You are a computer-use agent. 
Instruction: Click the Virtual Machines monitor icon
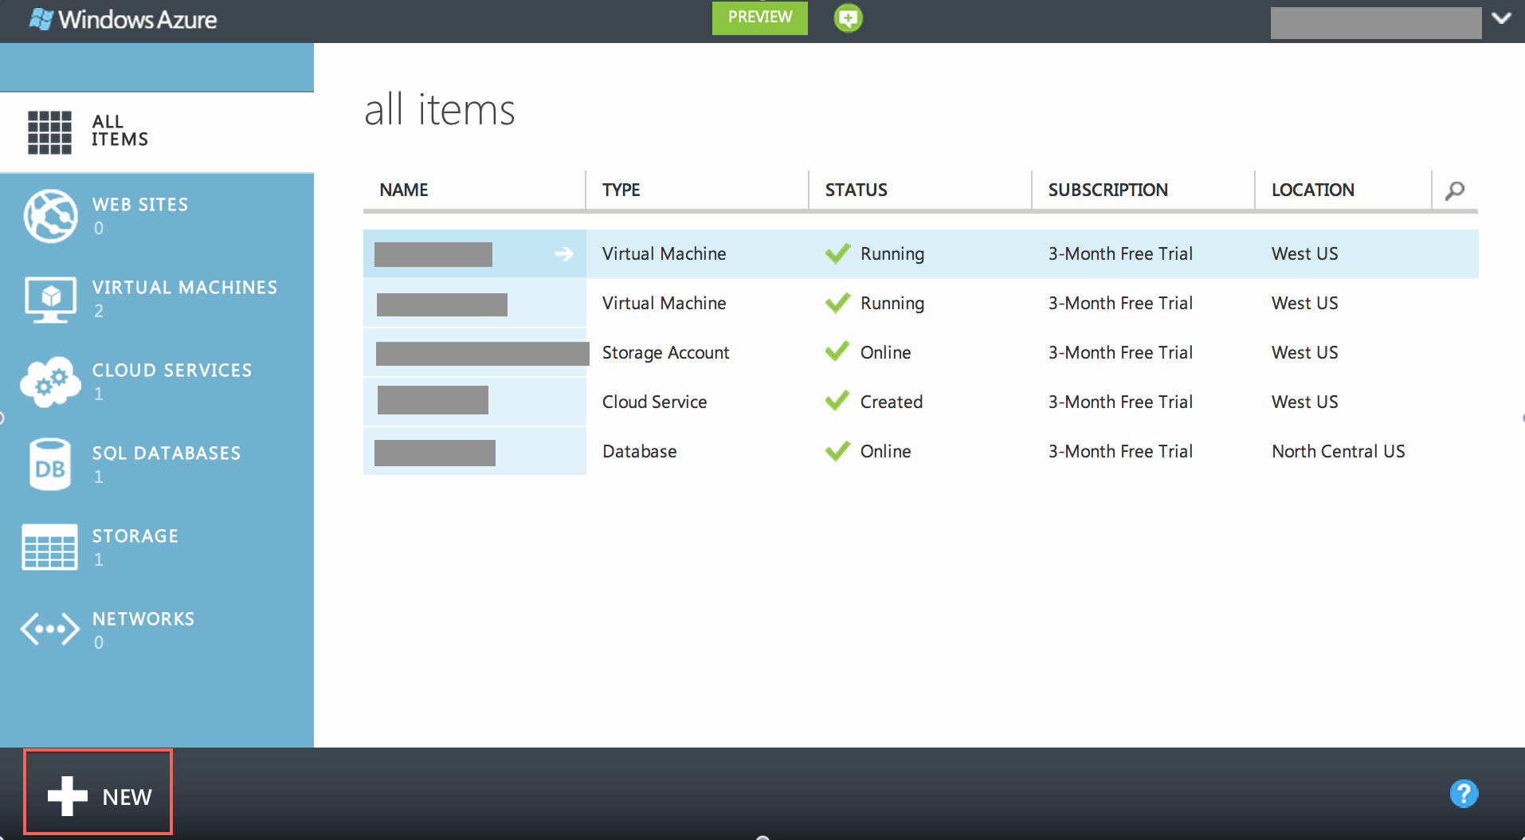50,299
